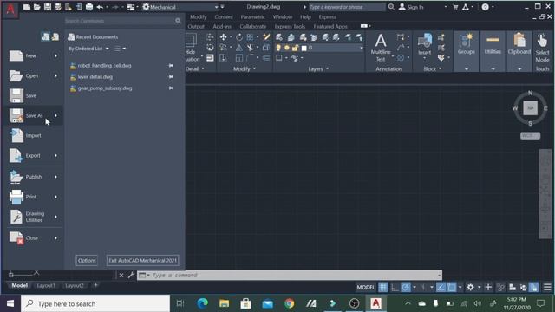The width and height of the screenshot is (555, 312).
Task: Click the Layer Properties icon in Layers panel
Action: (279, 37)
